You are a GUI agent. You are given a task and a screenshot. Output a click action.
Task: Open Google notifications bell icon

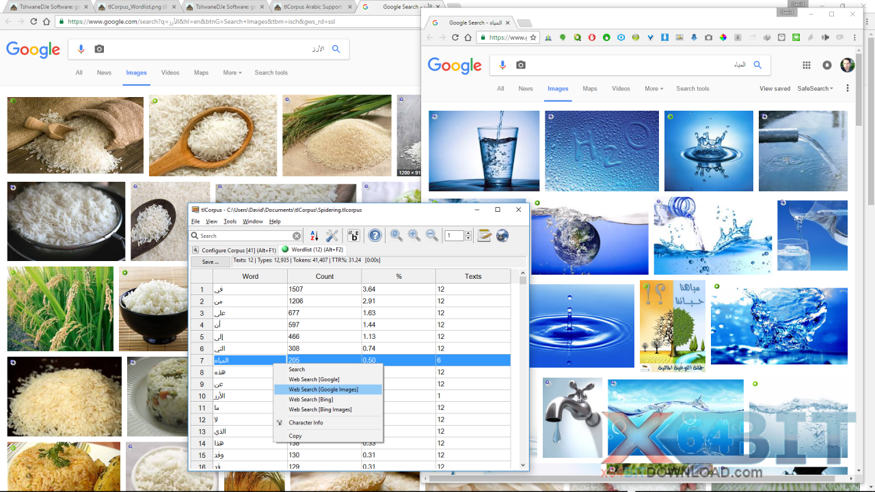[827, 65]
